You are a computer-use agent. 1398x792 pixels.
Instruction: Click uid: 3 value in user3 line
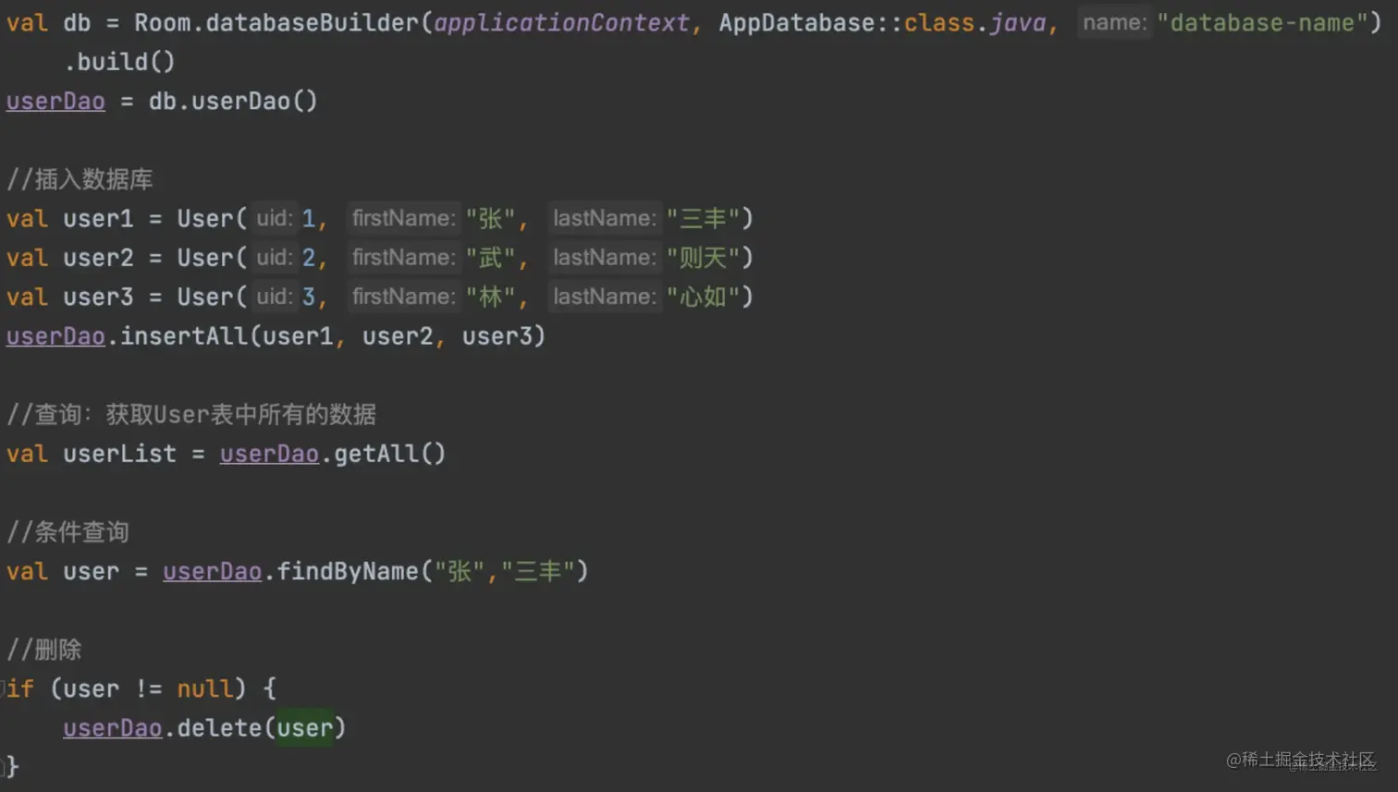[309, 297]
